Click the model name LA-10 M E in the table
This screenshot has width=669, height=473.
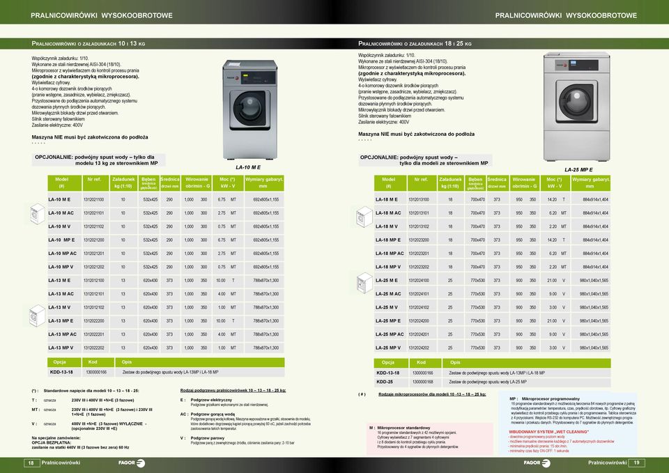59,200
